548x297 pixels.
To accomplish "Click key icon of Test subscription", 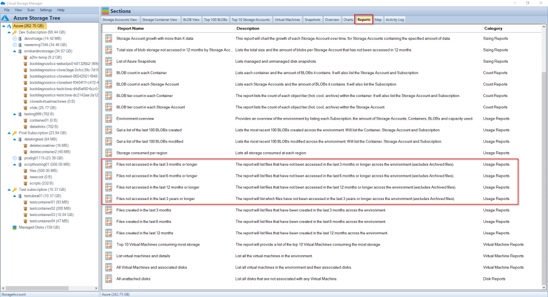I will click(14, 190).
